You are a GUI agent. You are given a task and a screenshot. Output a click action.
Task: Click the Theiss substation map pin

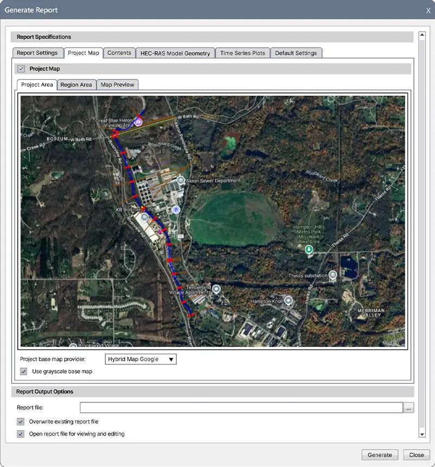coord(333,275)
